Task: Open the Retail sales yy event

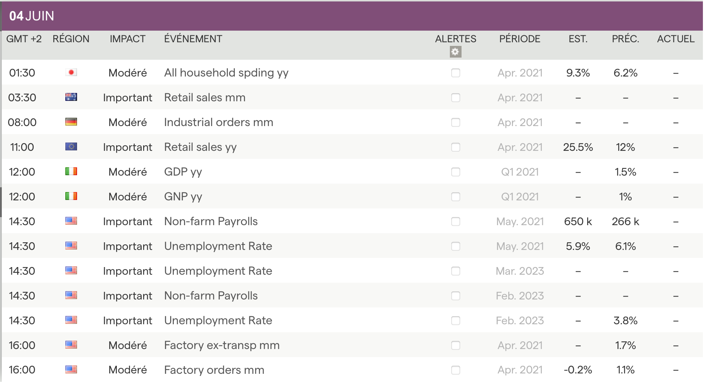Action: [200, 147]
